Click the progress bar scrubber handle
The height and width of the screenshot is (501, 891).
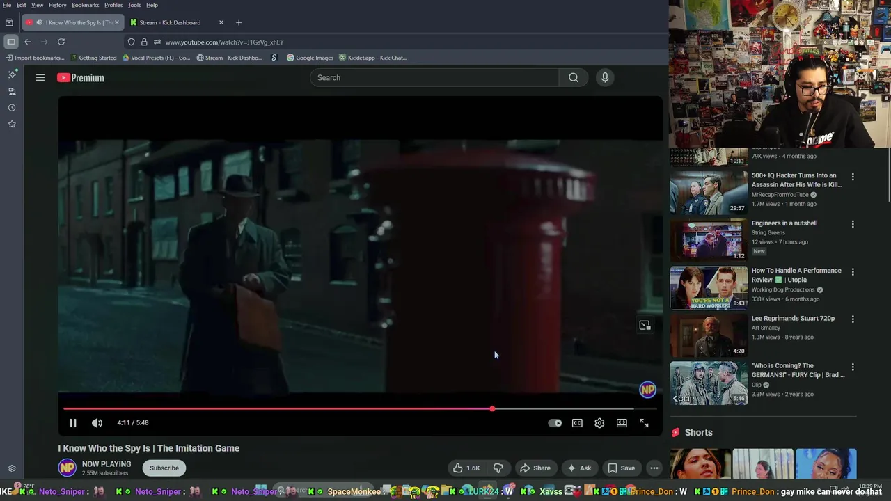pos(492,408)
